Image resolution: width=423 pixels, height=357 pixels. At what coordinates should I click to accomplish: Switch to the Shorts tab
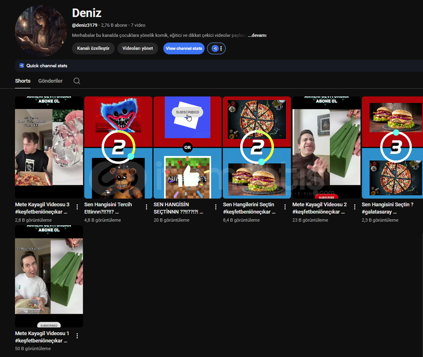click(23, 81)
